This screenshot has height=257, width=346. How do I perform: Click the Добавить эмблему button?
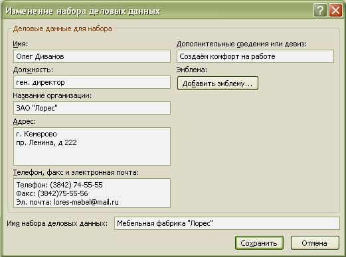(218, 83)
